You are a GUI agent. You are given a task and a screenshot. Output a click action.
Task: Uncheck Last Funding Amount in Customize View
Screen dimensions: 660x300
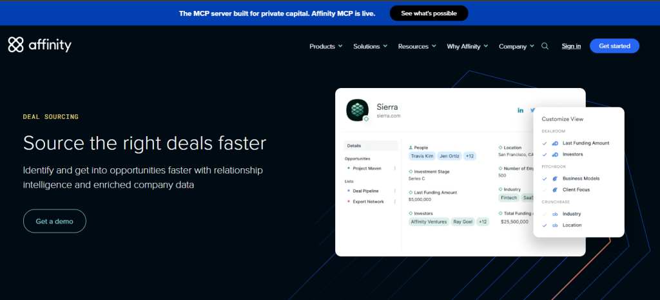point(545,143)
